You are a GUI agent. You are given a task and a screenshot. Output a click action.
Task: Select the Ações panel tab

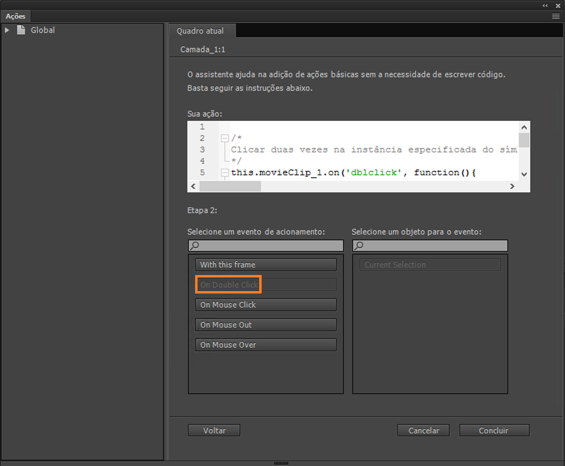(x=16, y=16)
